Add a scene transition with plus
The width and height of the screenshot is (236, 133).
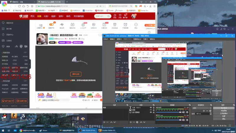point(204,111)
